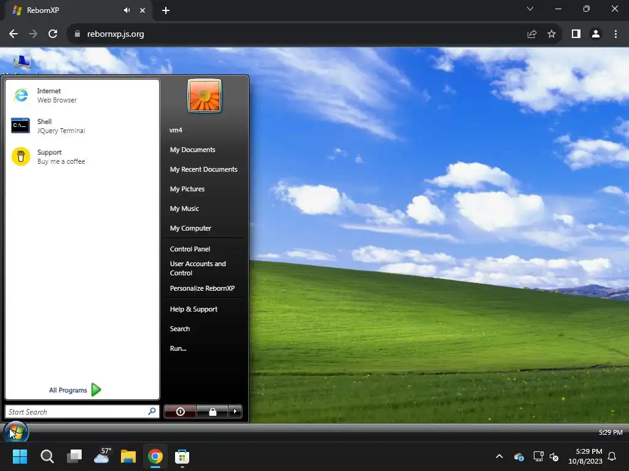
Task: Open My Pictures
Action: (187, 189)
